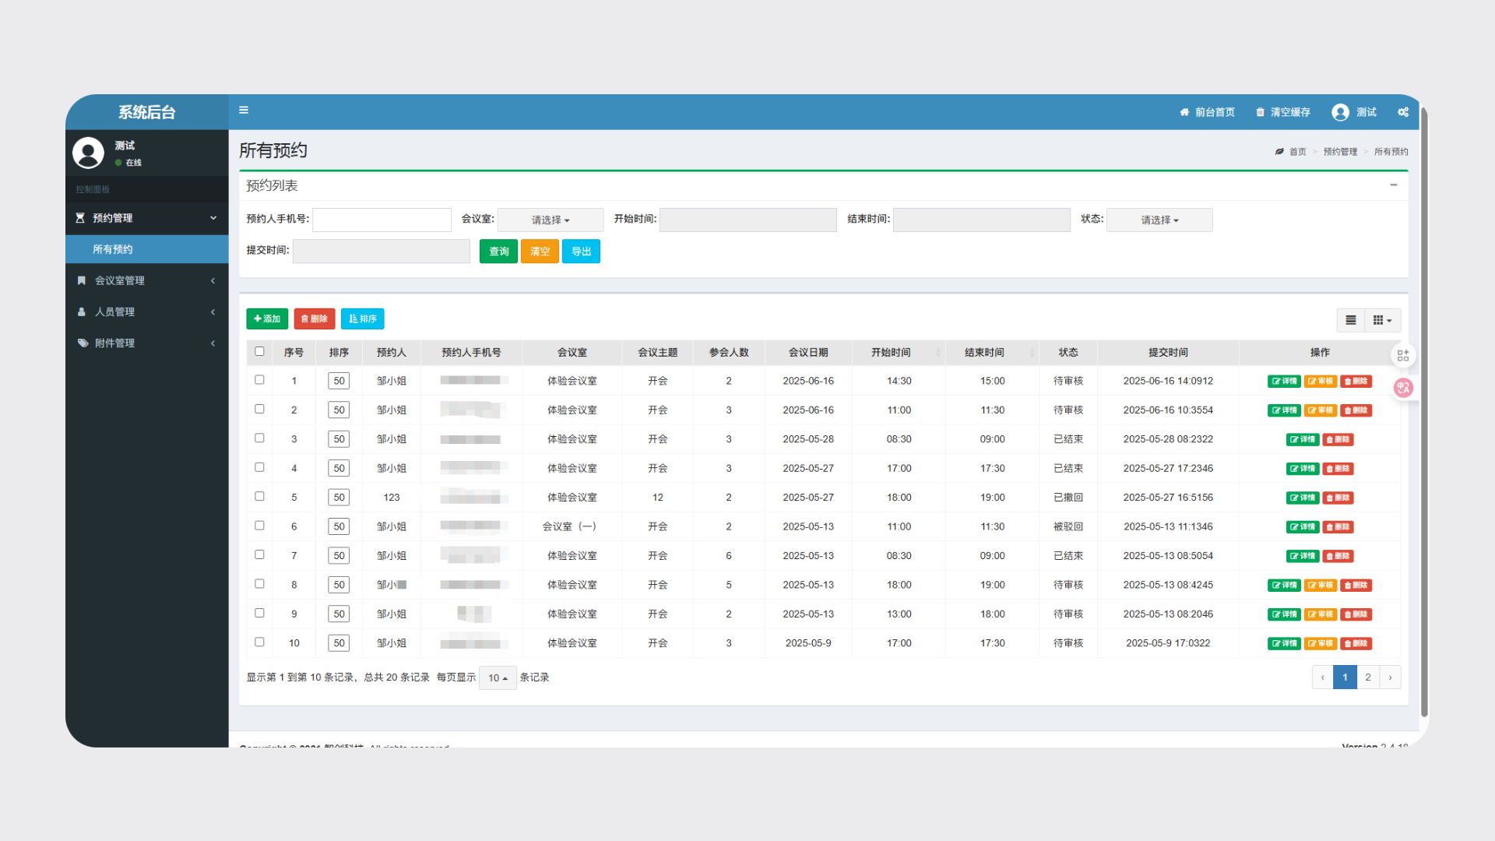Open the 状态 请选择 dropdown
Screen dimensions: 1495x841
coord(1159,220)
